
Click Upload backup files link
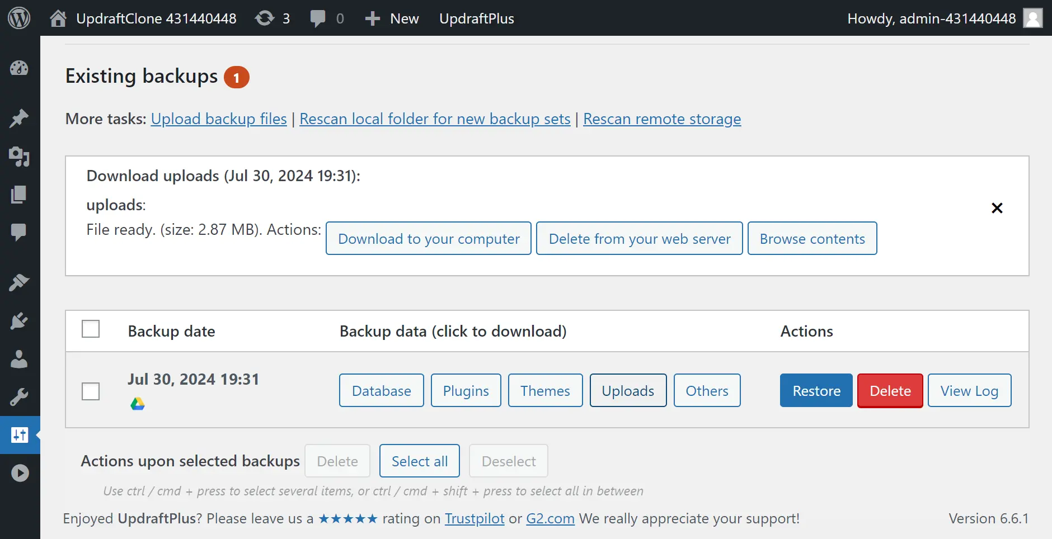click(x=219, y=119)
